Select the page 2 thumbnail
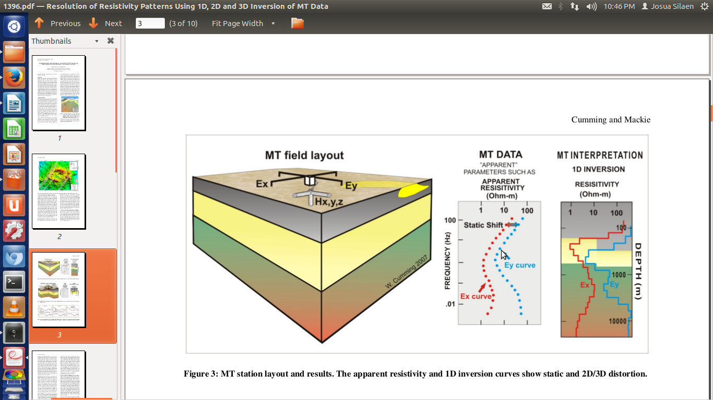This screenshot has width=713, height=400. tap(58, 191)
